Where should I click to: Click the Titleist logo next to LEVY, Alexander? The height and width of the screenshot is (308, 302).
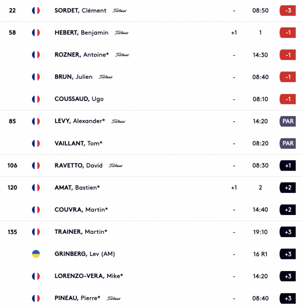tap(118, 121)
